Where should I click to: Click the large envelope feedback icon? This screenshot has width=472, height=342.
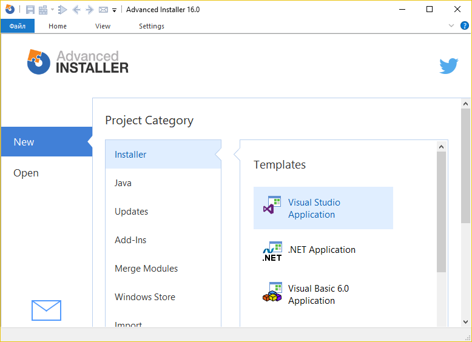tap(46, 310)
